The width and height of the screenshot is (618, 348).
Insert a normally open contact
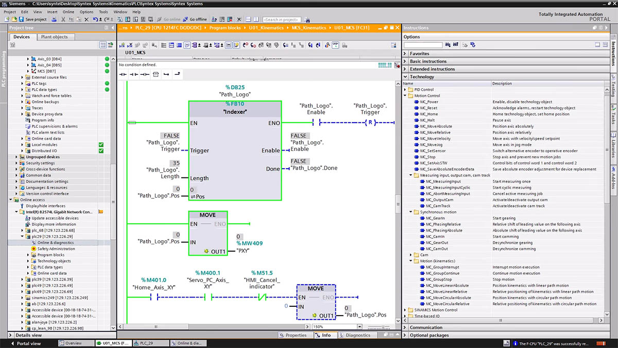[123, 74]
